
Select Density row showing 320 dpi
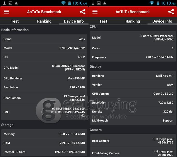pos(133,112)
